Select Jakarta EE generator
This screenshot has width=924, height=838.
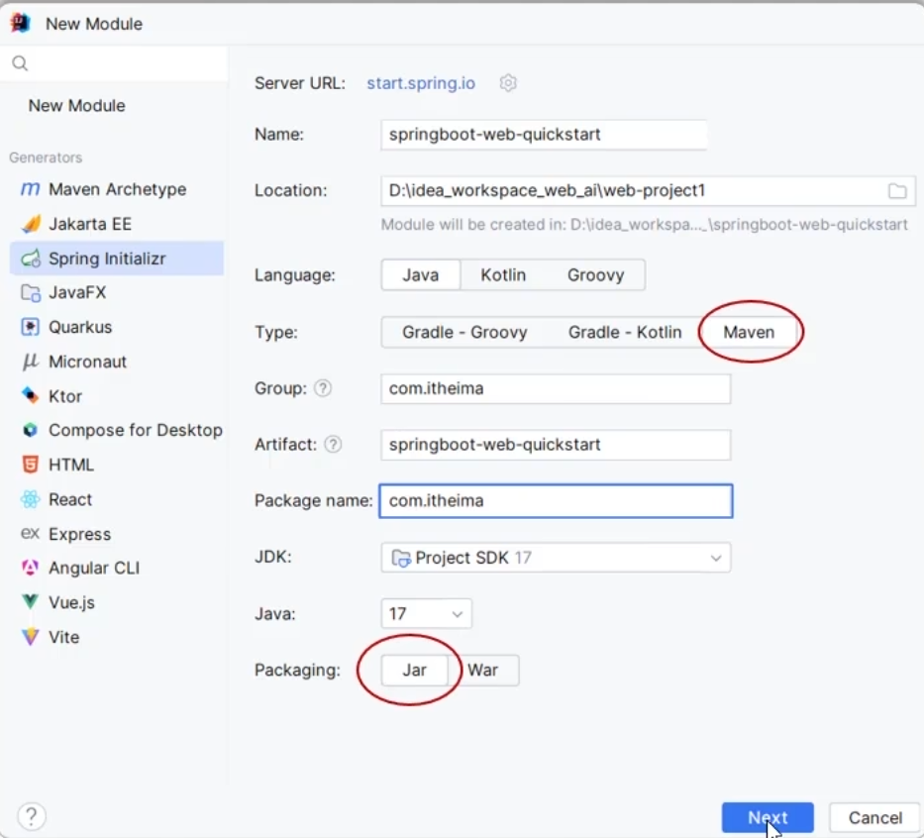point(117,224)
